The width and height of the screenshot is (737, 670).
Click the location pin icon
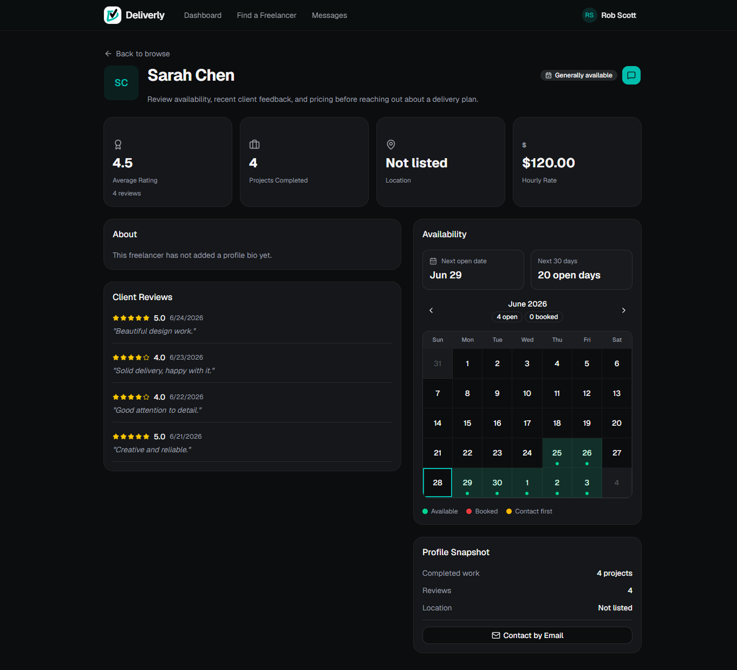[x=391, y=145]
